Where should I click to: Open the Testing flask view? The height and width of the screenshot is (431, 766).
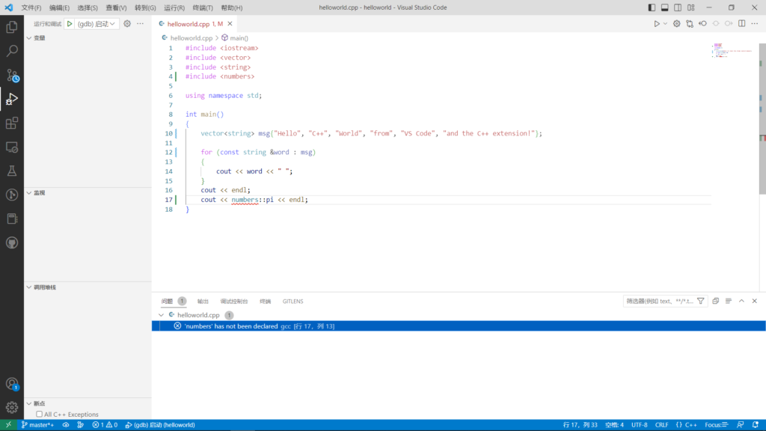point(12,171)
